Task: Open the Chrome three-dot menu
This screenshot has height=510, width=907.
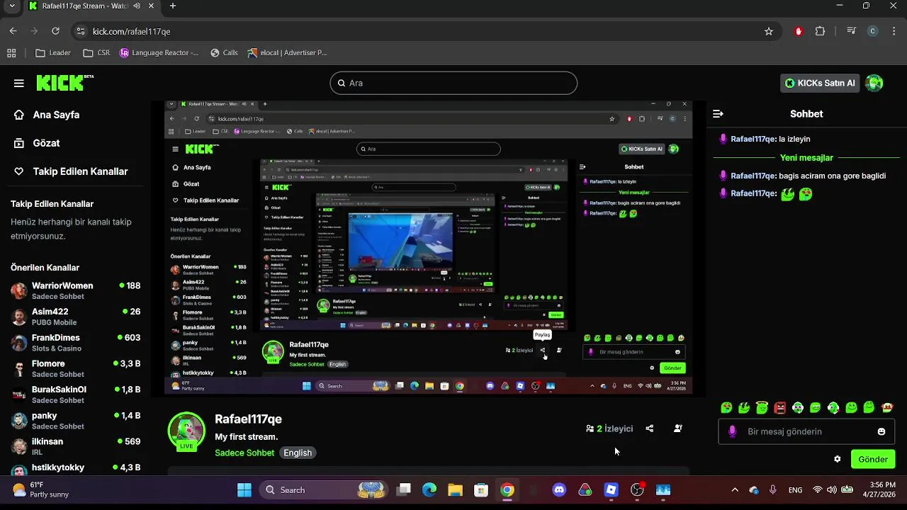Action: click(893, 31)
